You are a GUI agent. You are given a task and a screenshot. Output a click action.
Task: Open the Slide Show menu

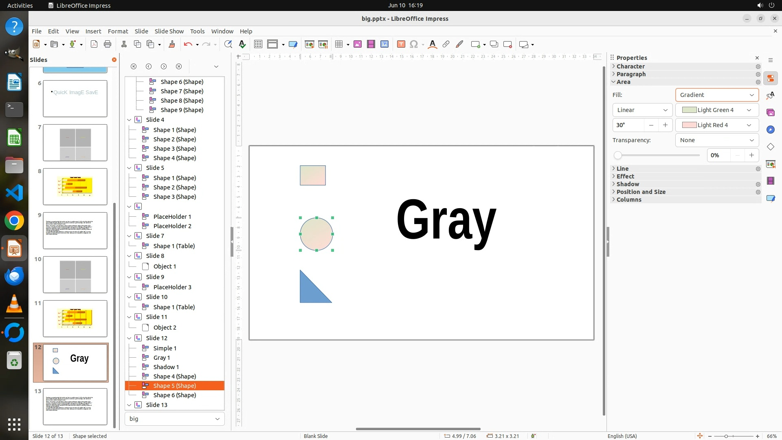169,31
